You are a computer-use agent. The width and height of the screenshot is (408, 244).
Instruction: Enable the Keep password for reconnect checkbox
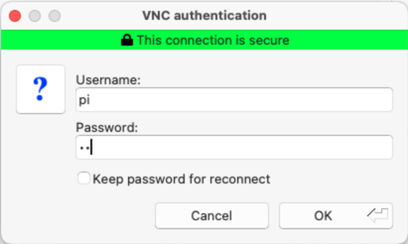tap(84, 179)
